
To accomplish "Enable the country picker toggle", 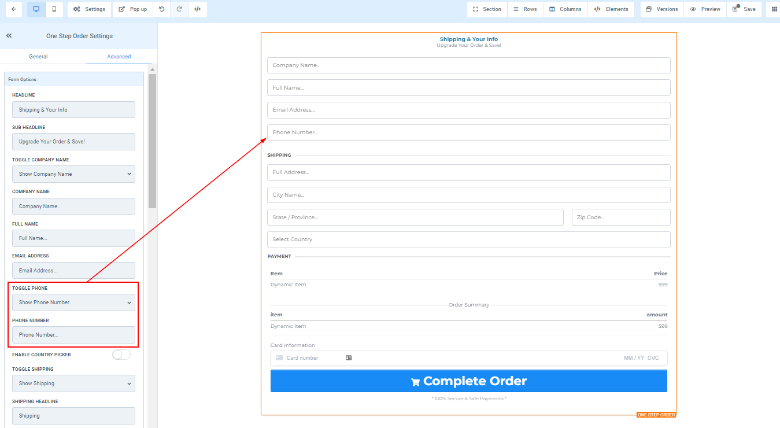I will click(x=121, y=355).
